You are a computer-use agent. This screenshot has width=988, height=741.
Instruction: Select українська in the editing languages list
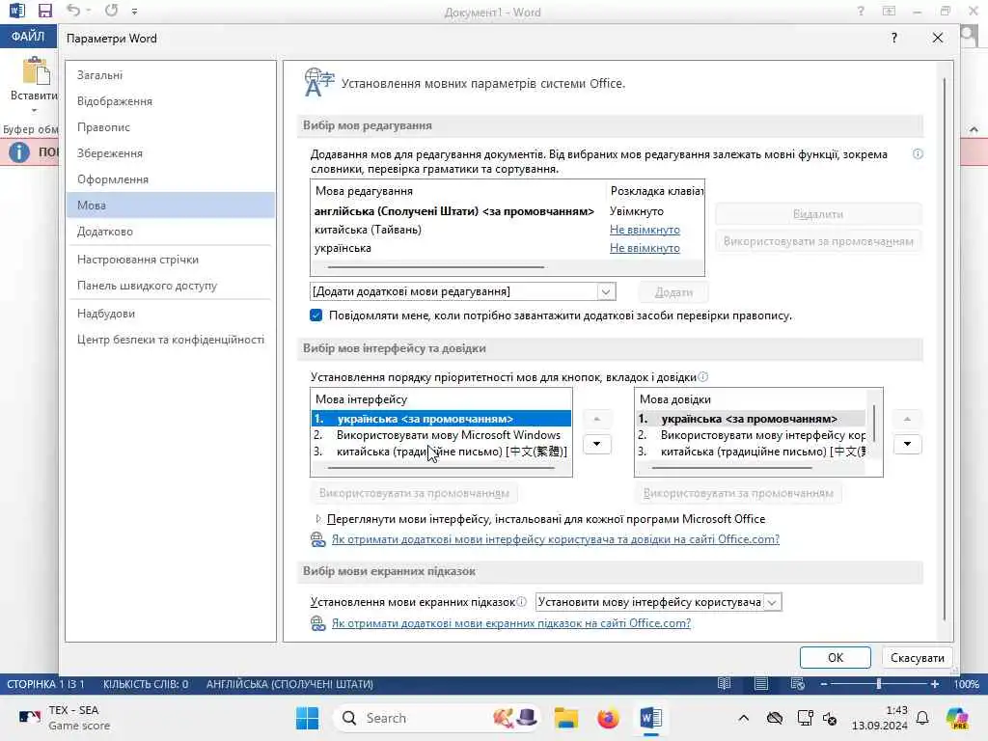click(343, 248)
